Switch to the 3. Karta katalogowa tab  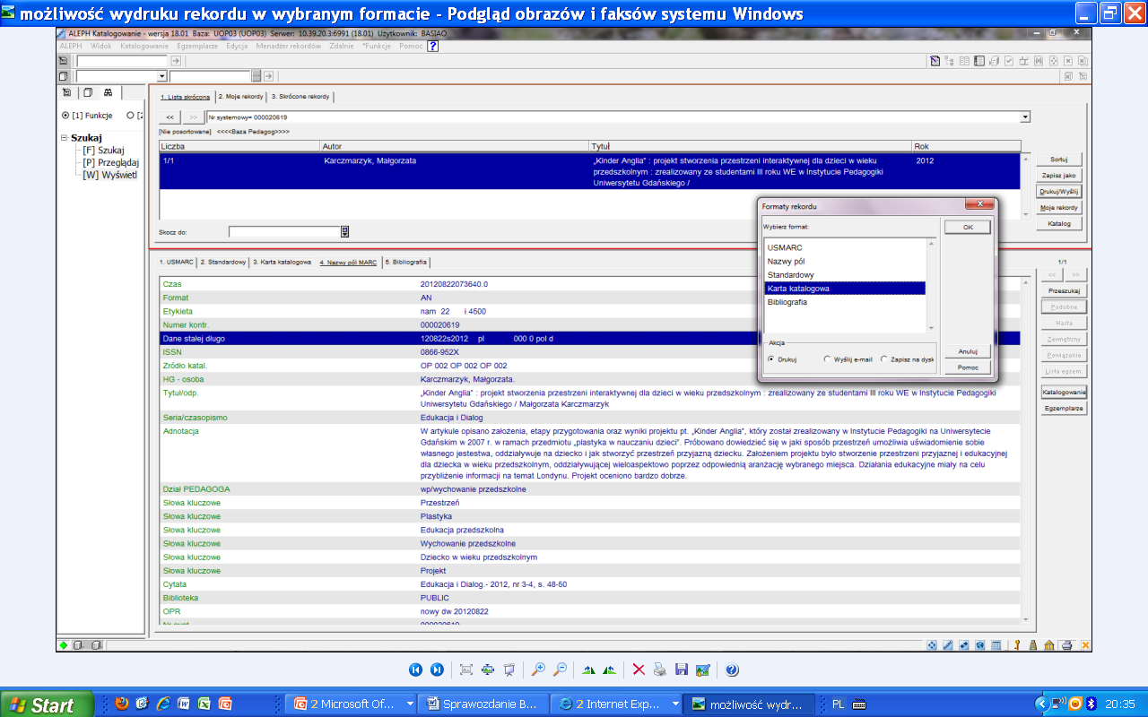click(x=282, y=263)
